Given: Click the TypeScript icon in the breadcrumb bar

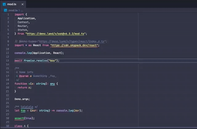Looking at the screenshot, I should pos(5,10).
